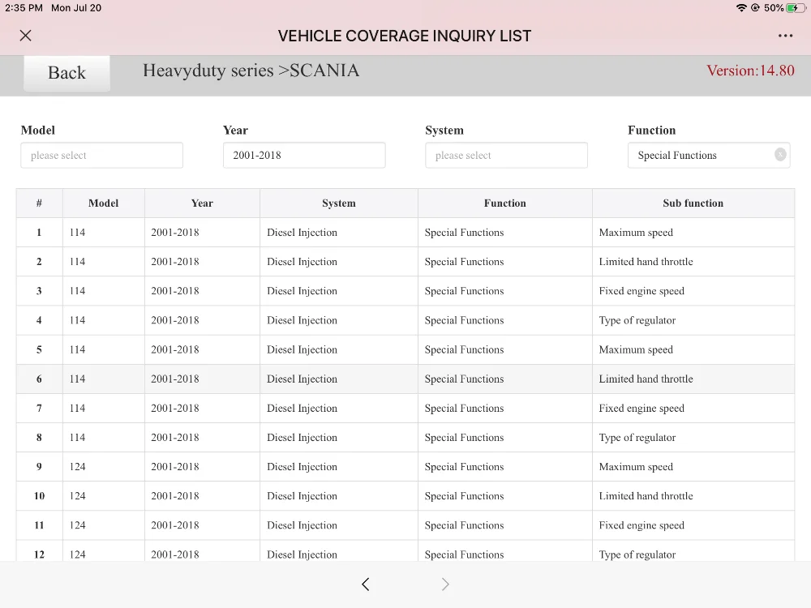This screenshot has width=811, height=608.
Task: Tap the Back button
Action: pyautogui.click(x=67, y=73)
